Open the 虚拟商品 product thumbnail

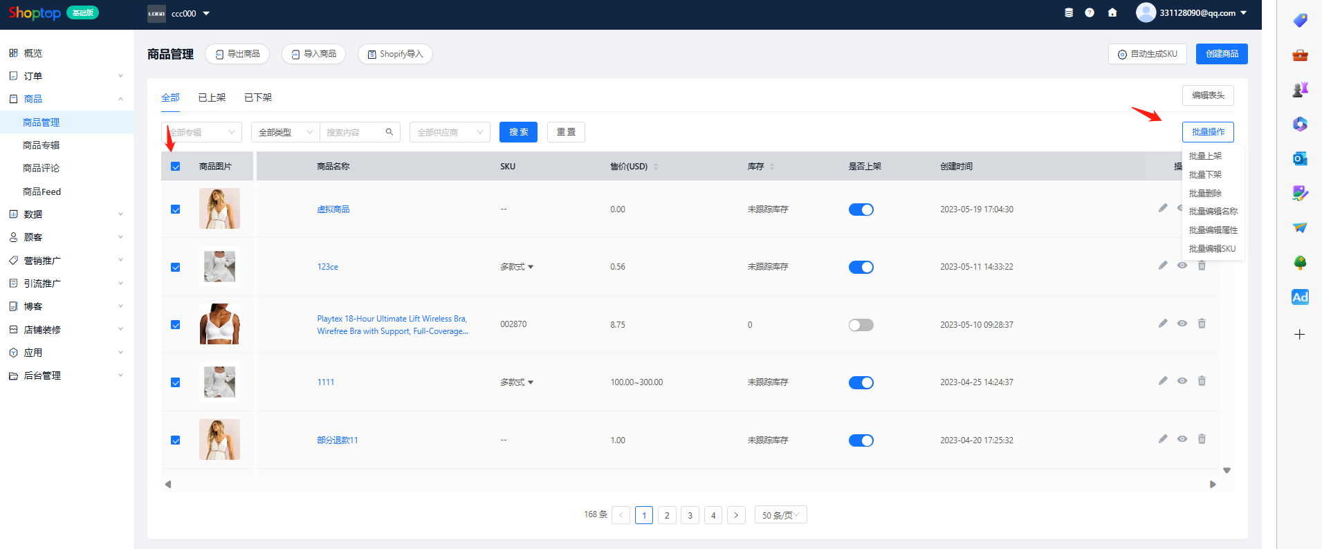click(219, 209)
